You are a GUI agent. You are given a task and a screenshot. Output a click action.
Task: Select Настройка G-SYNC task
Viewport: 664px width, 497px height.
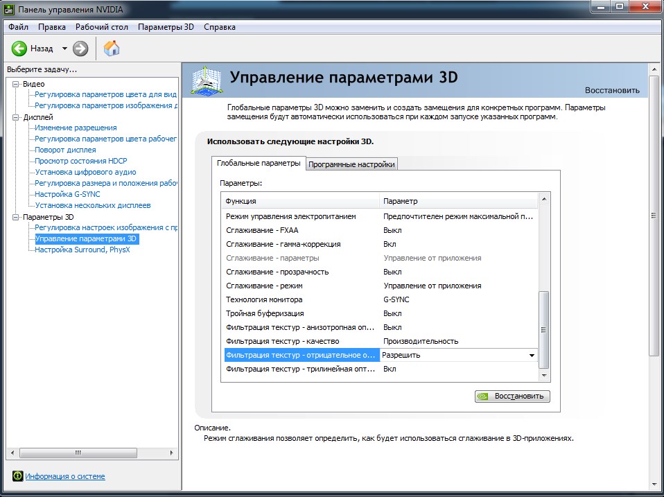tap(67, 194)
